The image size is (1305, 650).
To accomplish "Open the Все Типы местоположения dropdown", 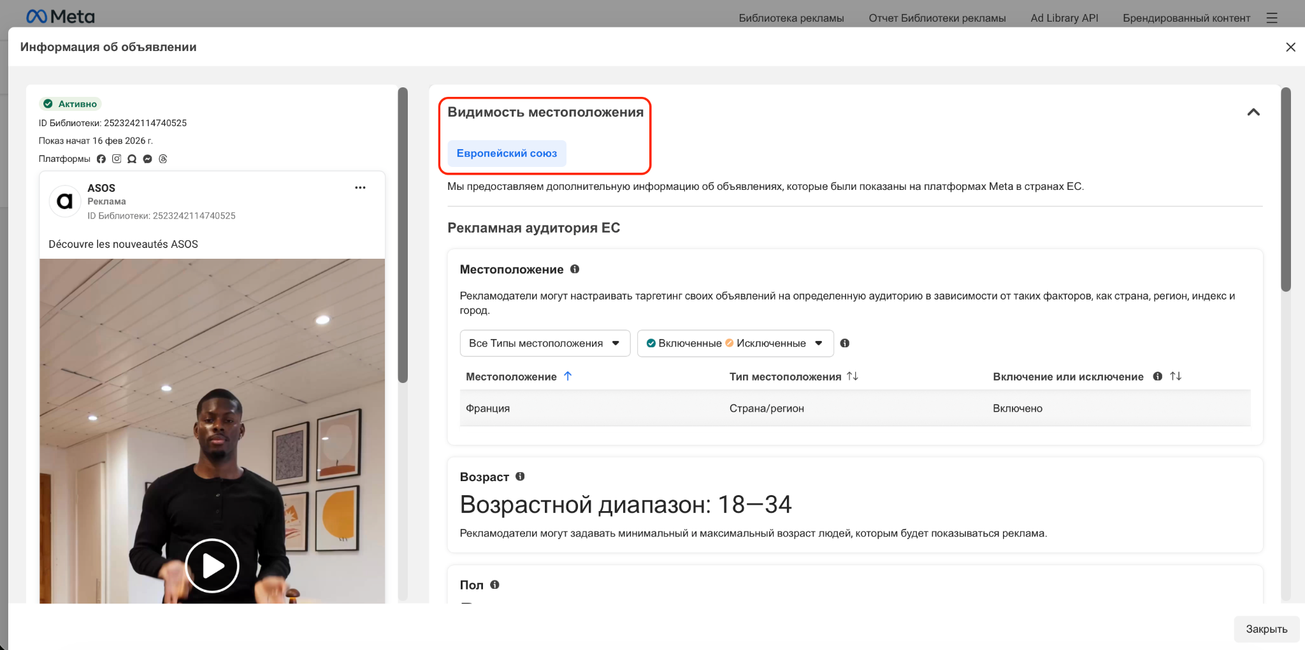I will click(x=544, y=343).
